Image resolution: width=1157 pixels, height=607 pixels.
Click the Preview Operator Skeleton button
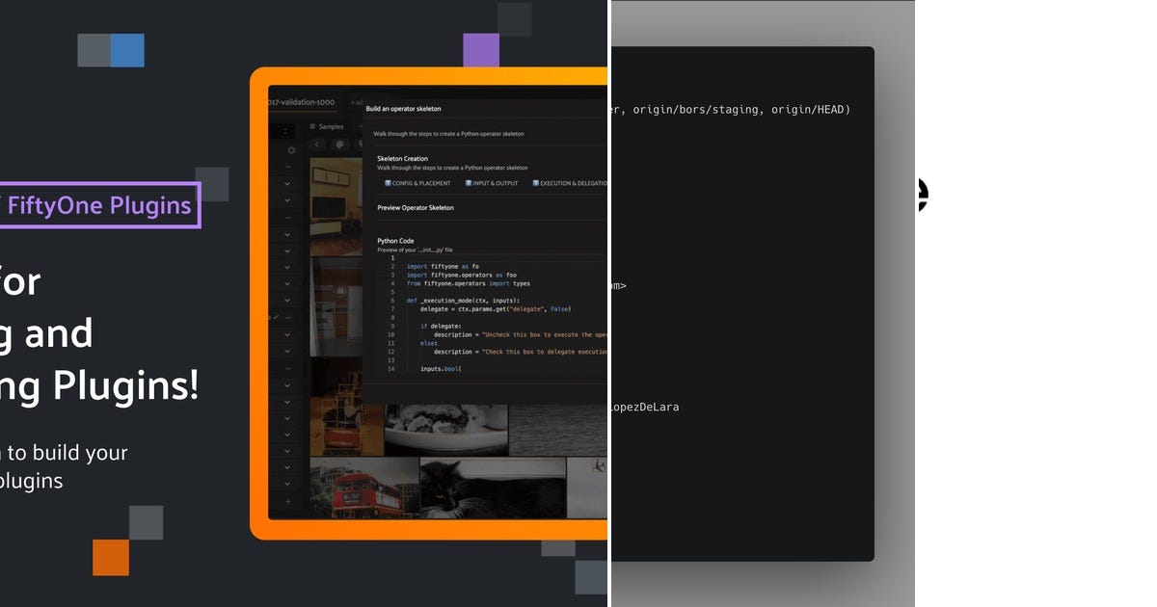coord(416,207)
